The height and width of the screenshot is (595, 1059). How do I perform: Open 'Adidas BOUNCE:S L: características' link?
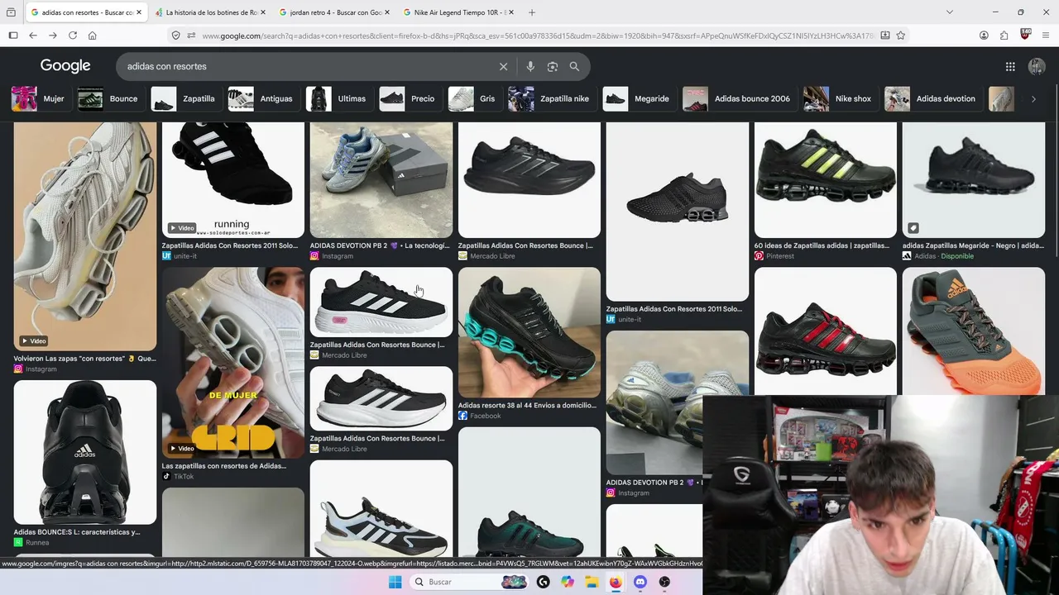pos(77,532)
